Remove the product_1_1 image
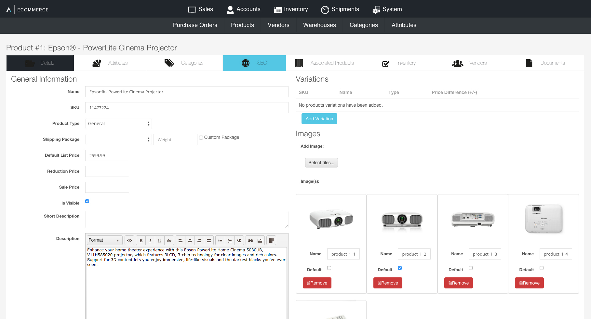This screenshot has height=319, width=591. (317, 283)
